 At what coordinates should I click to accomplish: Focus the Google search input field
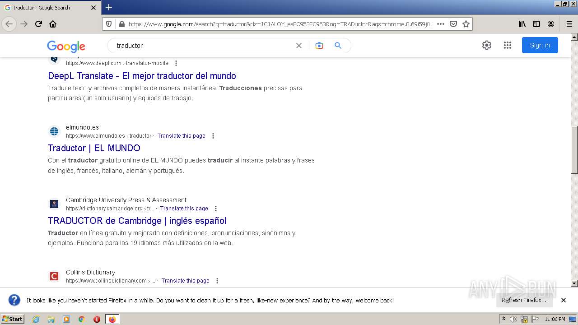203,46
